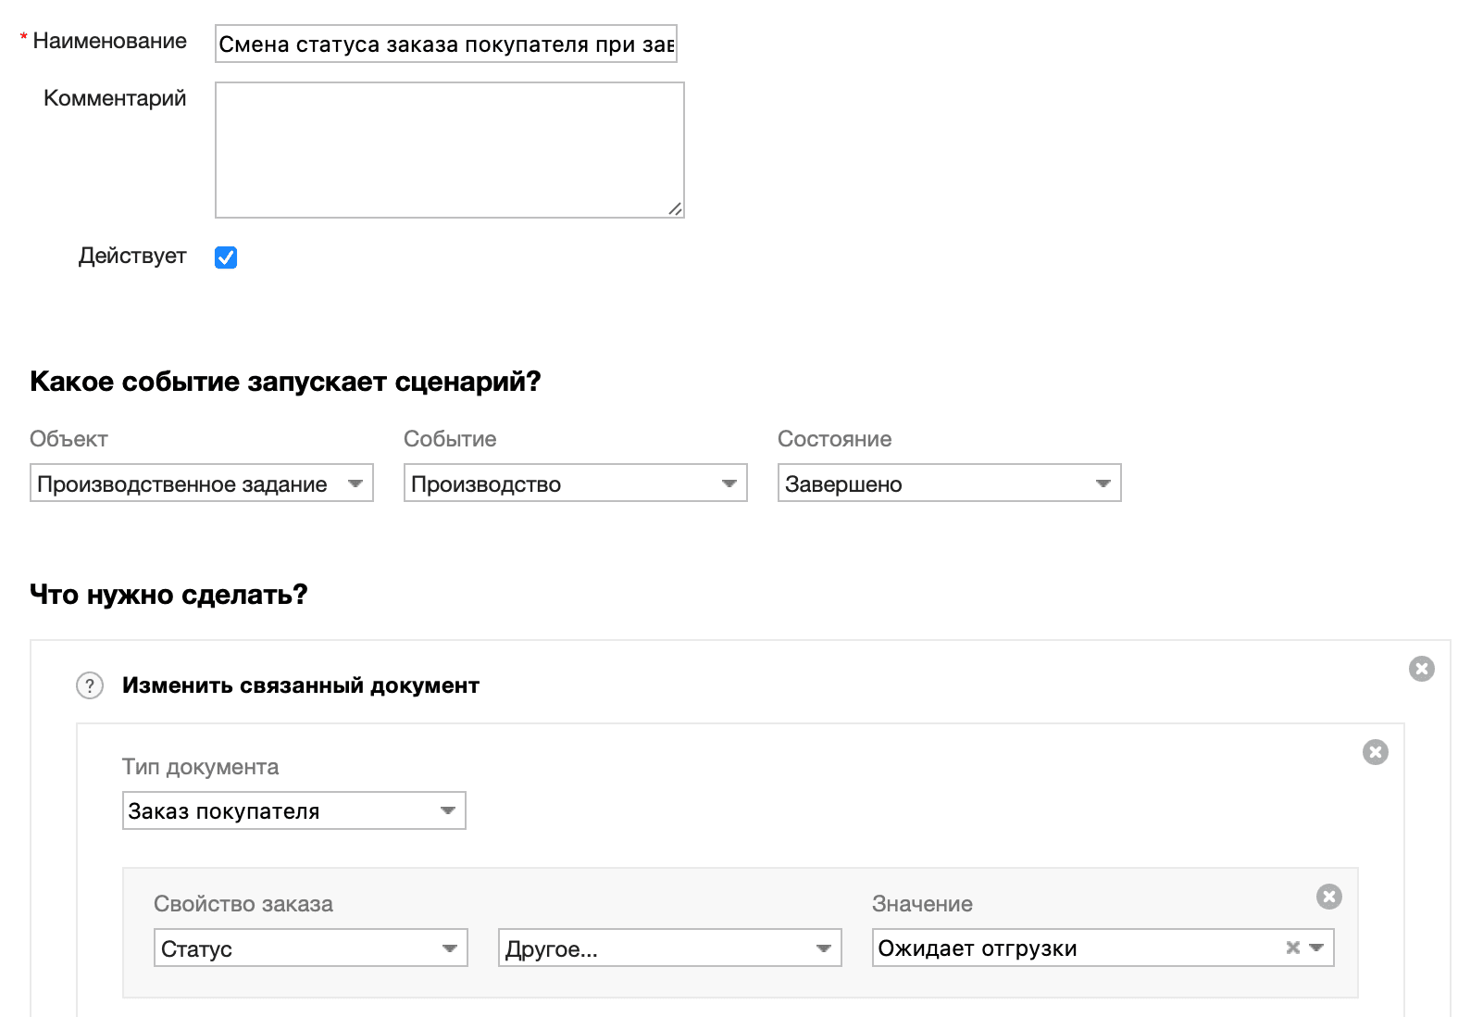Click the "Завершено" dropdown arrow icon
Viewport: 1483px width, 1017px height.
(1102, 483)
